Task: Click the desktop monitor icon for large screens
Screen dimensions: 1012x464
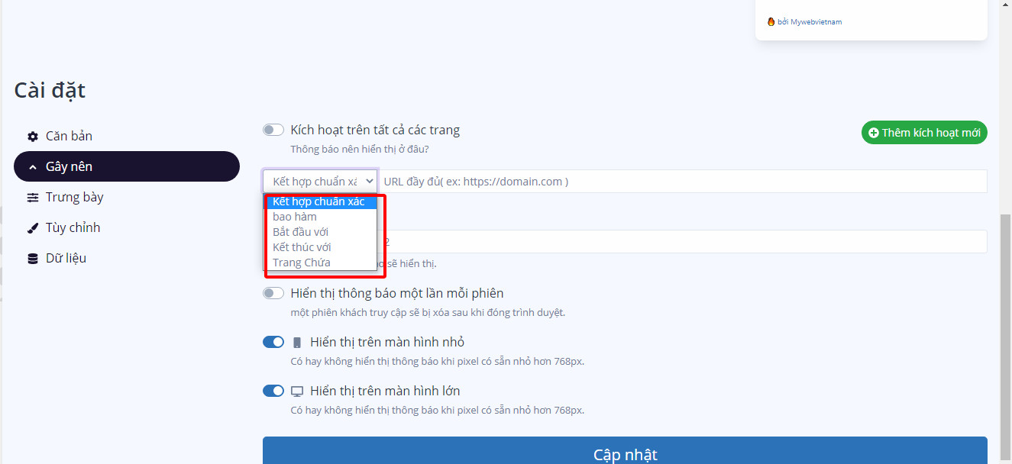Action: coord(297,391)
